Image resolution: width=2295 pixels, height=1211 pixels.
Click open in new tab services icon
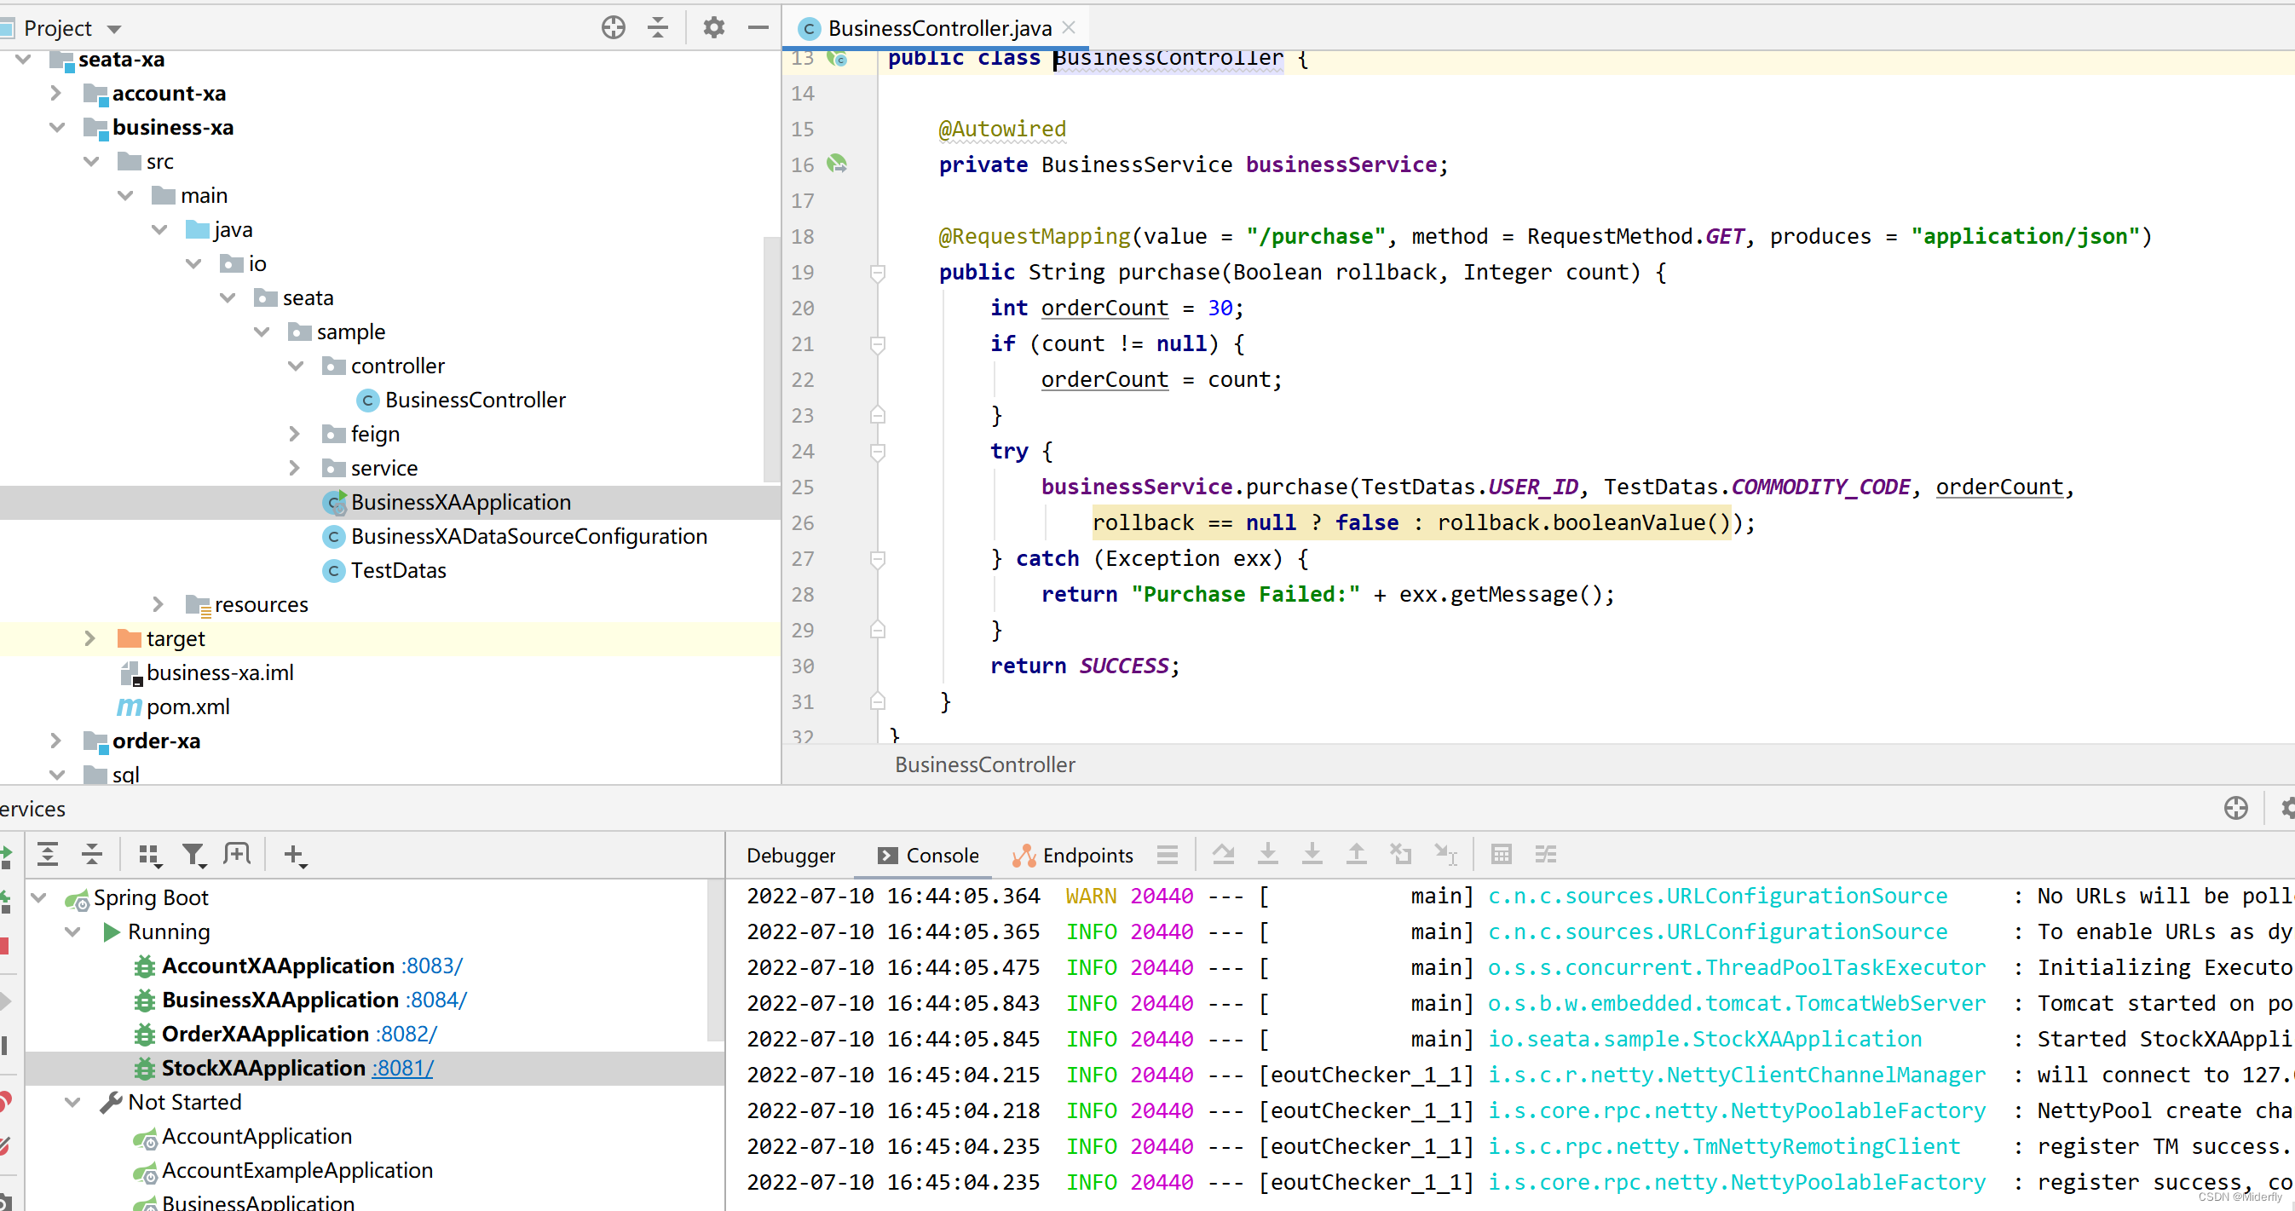point(237,855)
